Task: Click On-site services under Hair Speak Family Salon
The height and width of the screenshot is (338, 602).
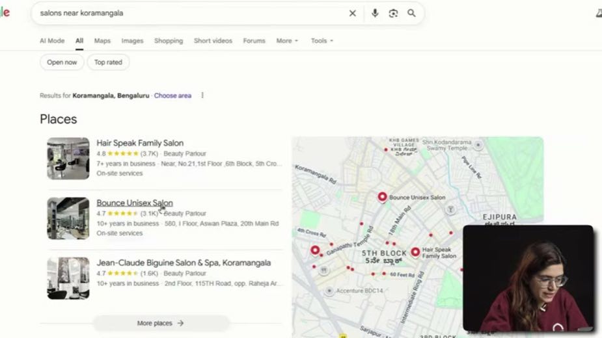Action: (x=119, y=174)
